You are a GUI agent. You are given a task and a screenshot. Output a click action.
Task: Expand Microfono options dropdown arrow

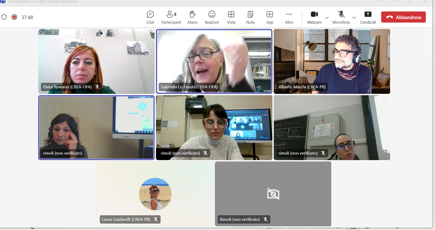tap(354, 18)
